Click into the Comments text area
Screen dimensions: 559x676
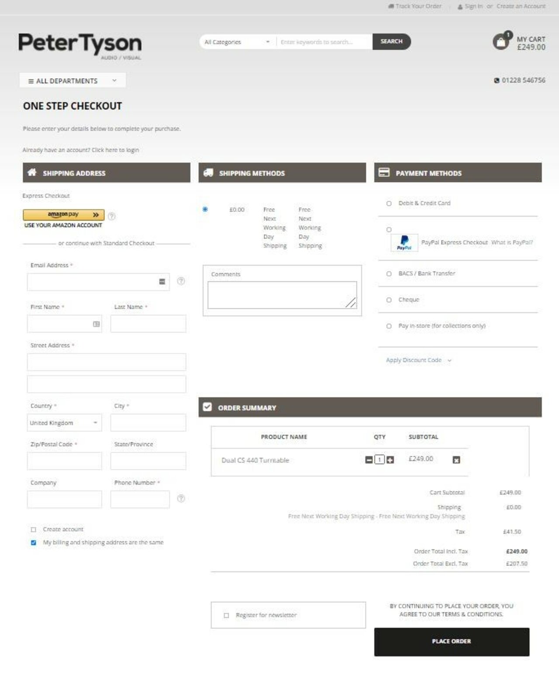(x=282, y=295)
